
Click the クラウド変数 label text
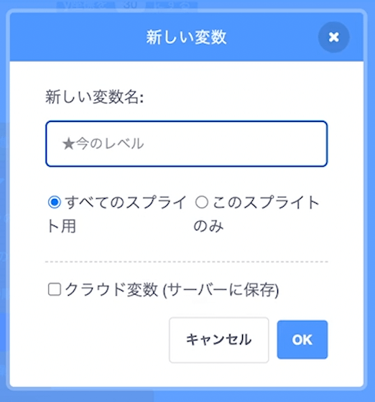click(111, 290)
